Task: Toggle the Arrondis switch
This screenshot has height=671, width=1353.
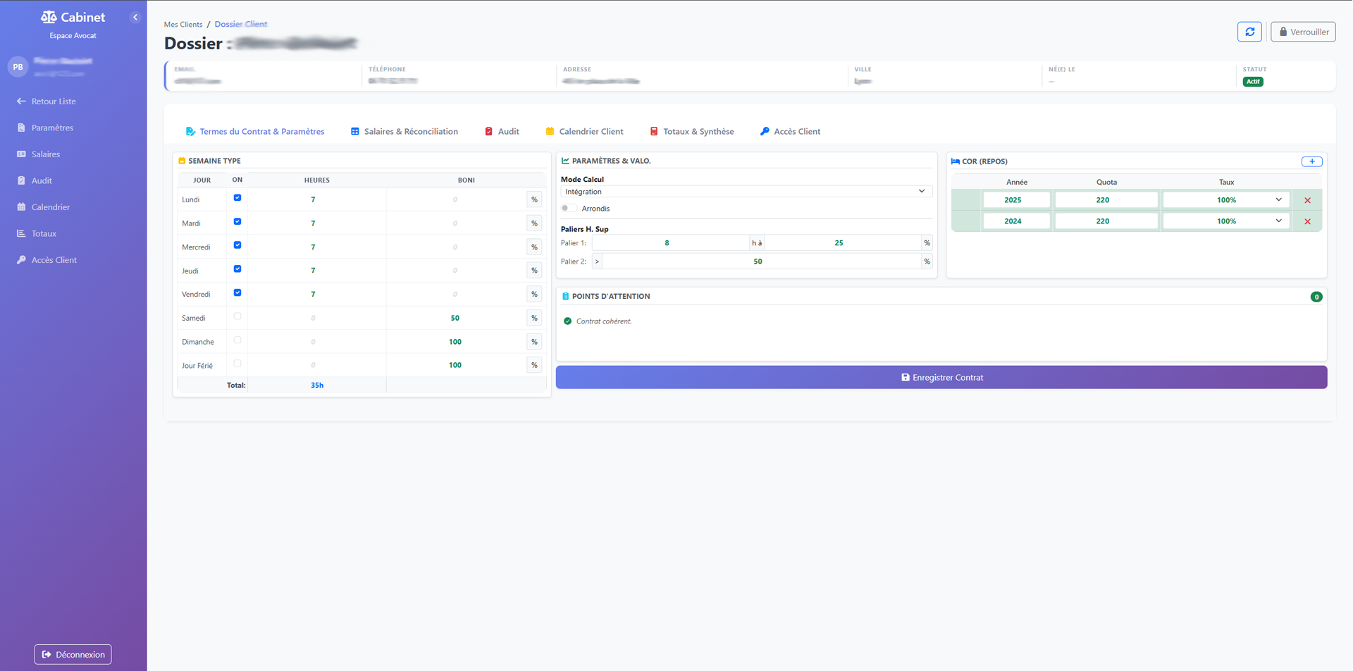Action: pyautogui.click(x=569, y=209)
